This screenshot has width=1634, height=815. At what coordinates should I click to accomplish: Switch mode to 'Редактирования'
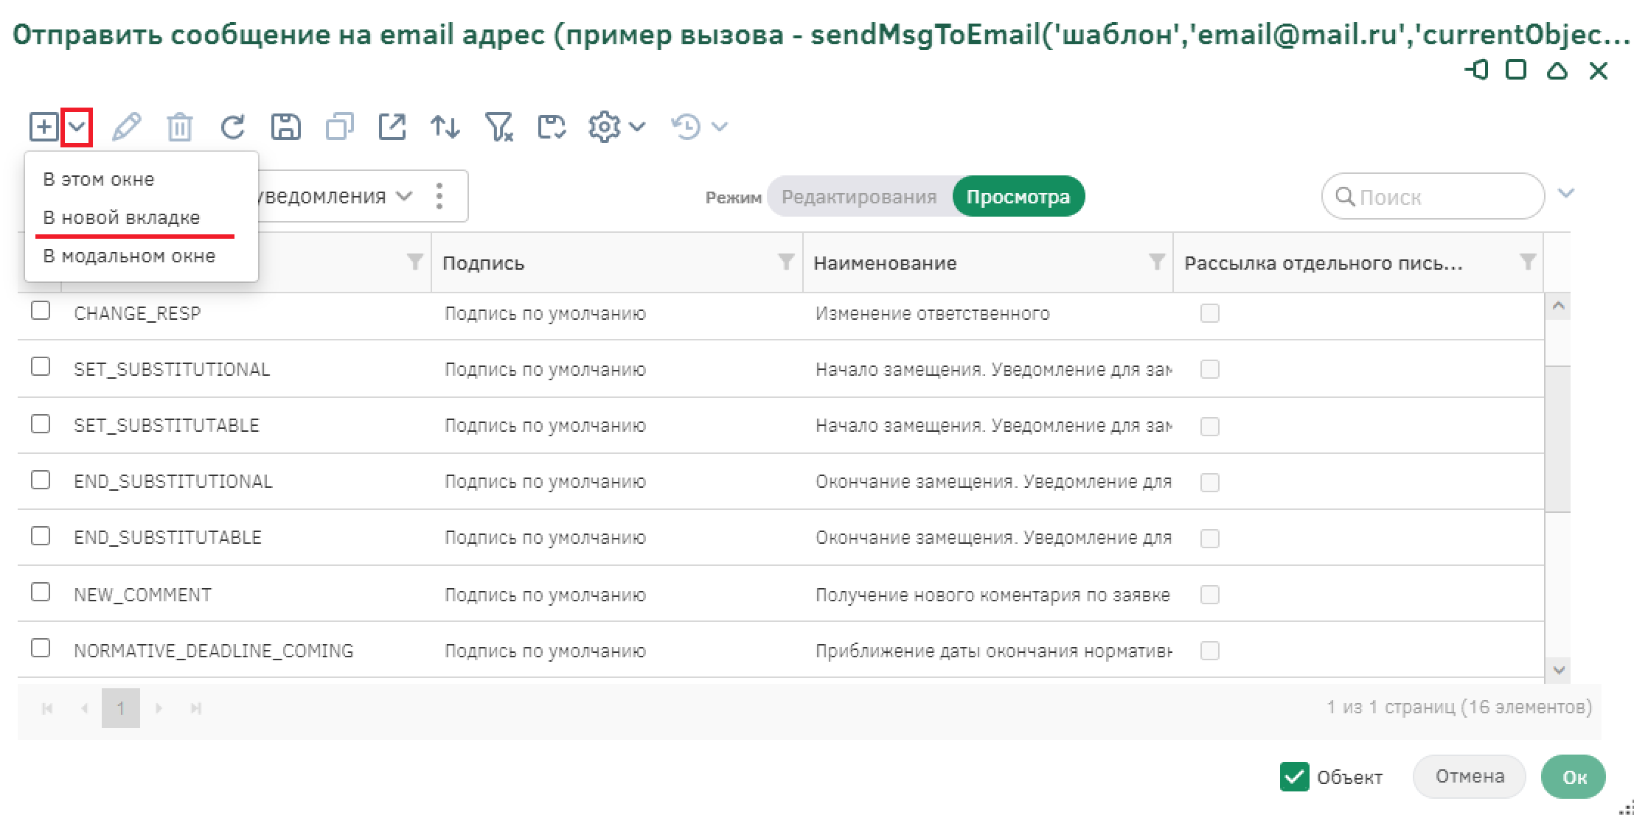859,197
